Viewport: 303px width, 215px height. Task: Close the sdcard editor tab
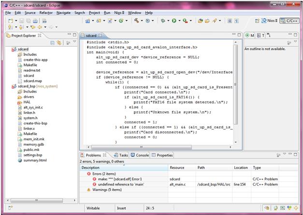(101, 36)
